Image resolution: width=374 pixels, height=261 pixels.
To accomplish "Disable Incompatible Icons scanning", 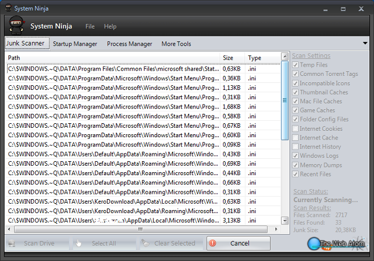I will pyautogui.click(x=295, y=83).
